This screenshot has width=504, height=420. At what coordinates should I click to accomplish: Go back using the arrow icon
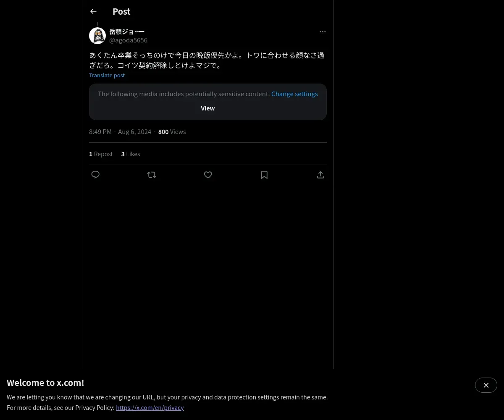tap(93, 11)
